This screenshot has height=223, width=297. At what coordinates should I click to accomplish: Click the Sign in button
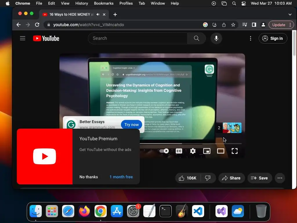coord(273,38)
